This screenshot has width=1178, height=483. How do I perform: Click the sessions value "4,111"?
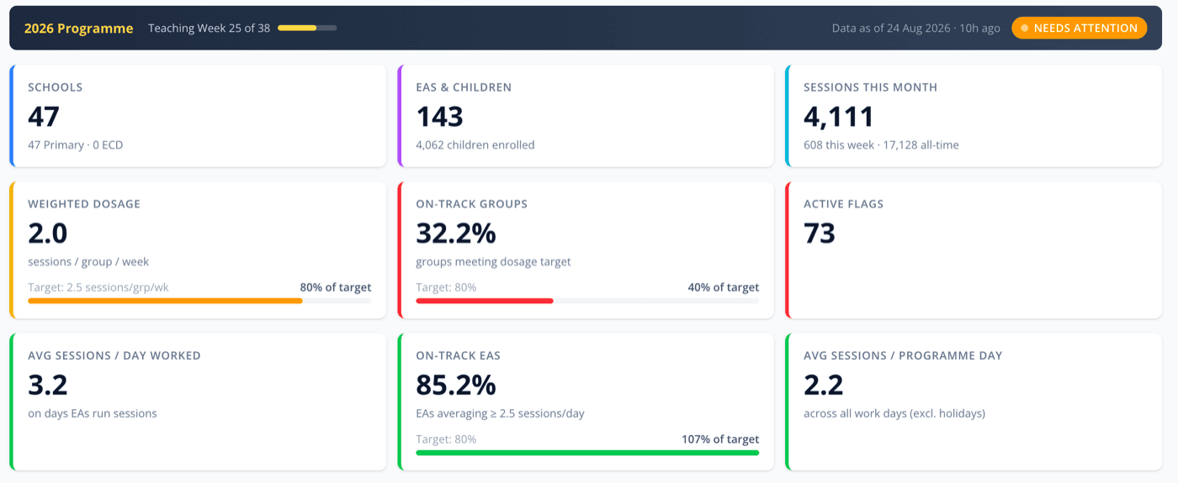(x=839, y=116)
